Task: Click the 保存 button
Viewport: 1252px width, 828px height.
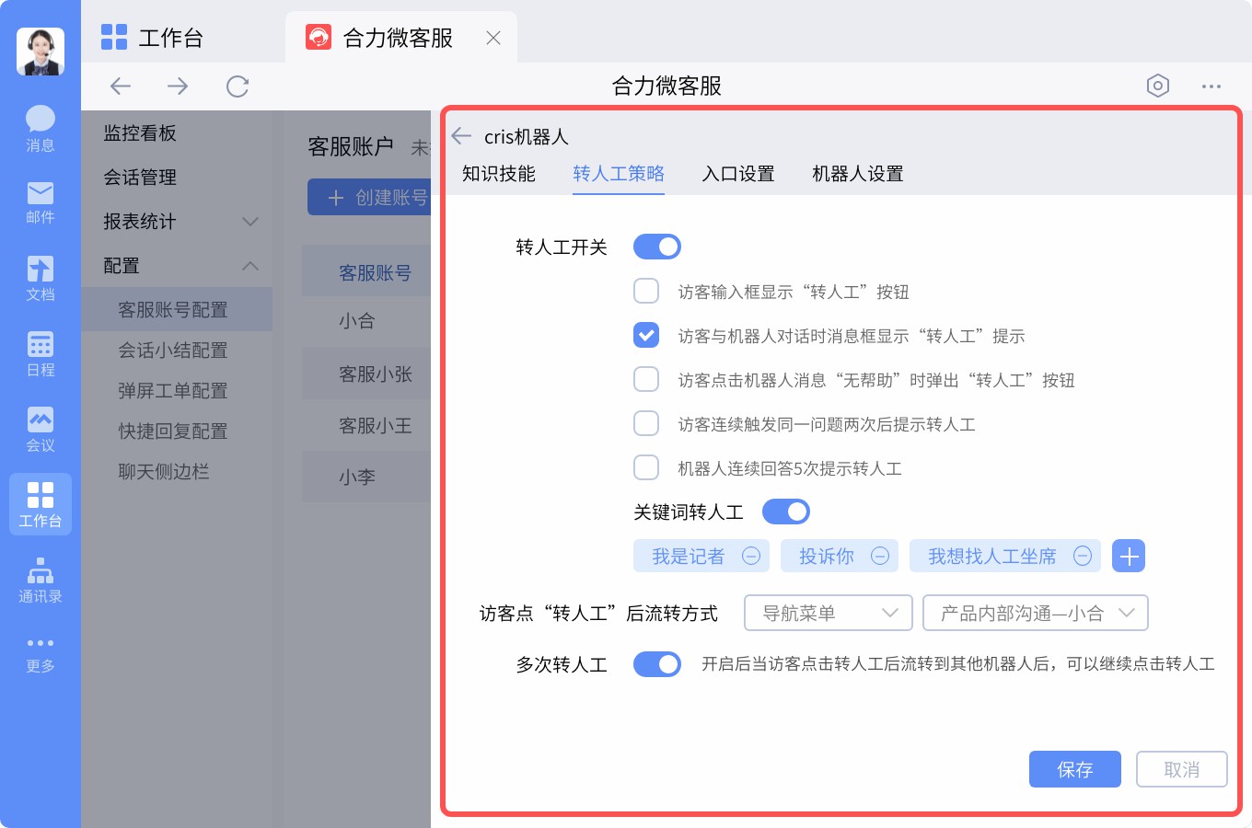Action: click(1074, 769)
